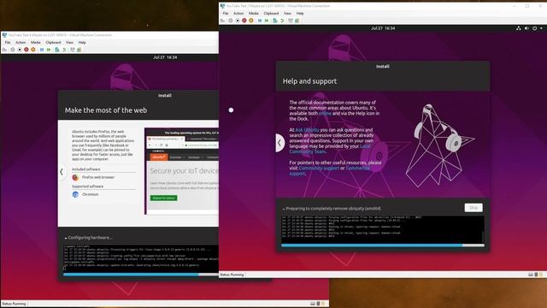The image size is (547, 308).
Task: Open View menu in background VM window
Action: [x=69, y=42]
